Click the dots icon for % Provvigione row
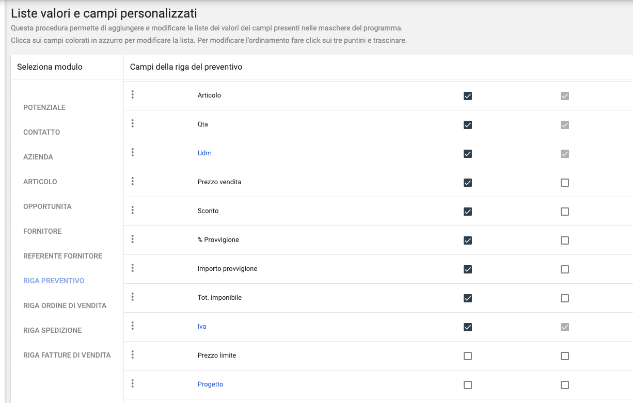633x403 pixels. (133, 239)
